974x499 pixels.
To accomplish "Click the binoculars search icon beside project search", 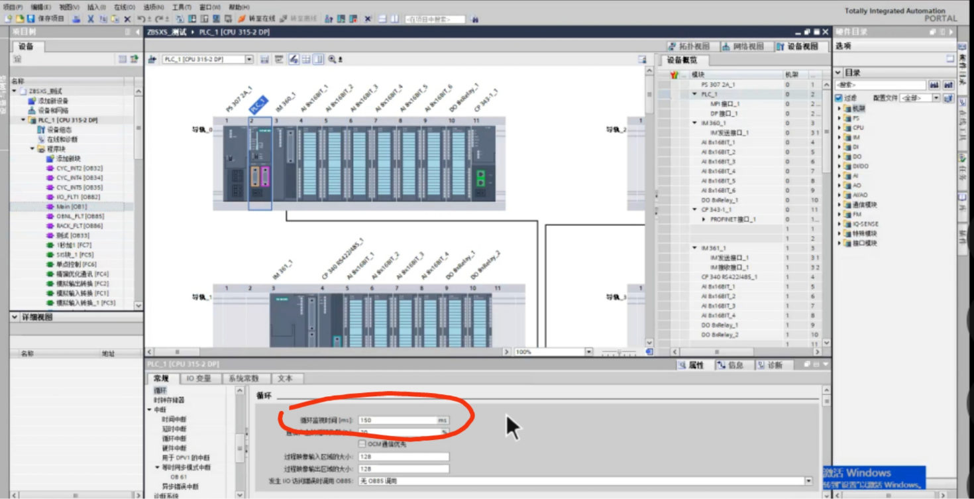I will pyautogui.click(x=475, y=19).
